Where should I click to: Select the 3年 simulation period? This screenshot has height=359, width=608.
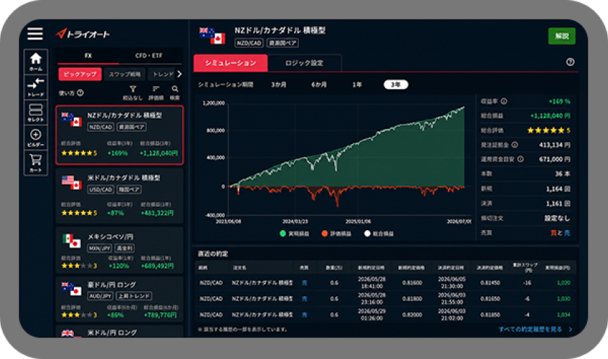coord(395,85)
